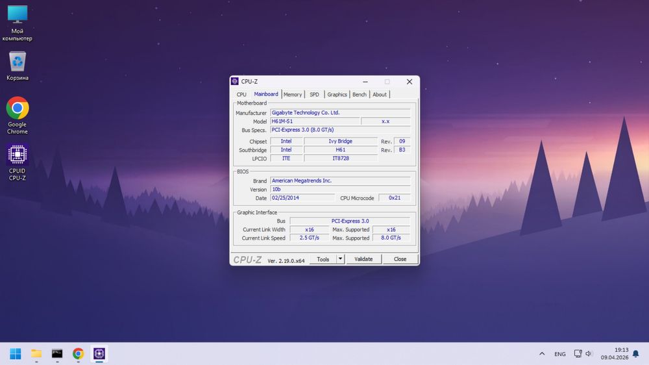Click the Current Link Speed 2.5 GT/s value
649x365 pixels.
[309, 238]
